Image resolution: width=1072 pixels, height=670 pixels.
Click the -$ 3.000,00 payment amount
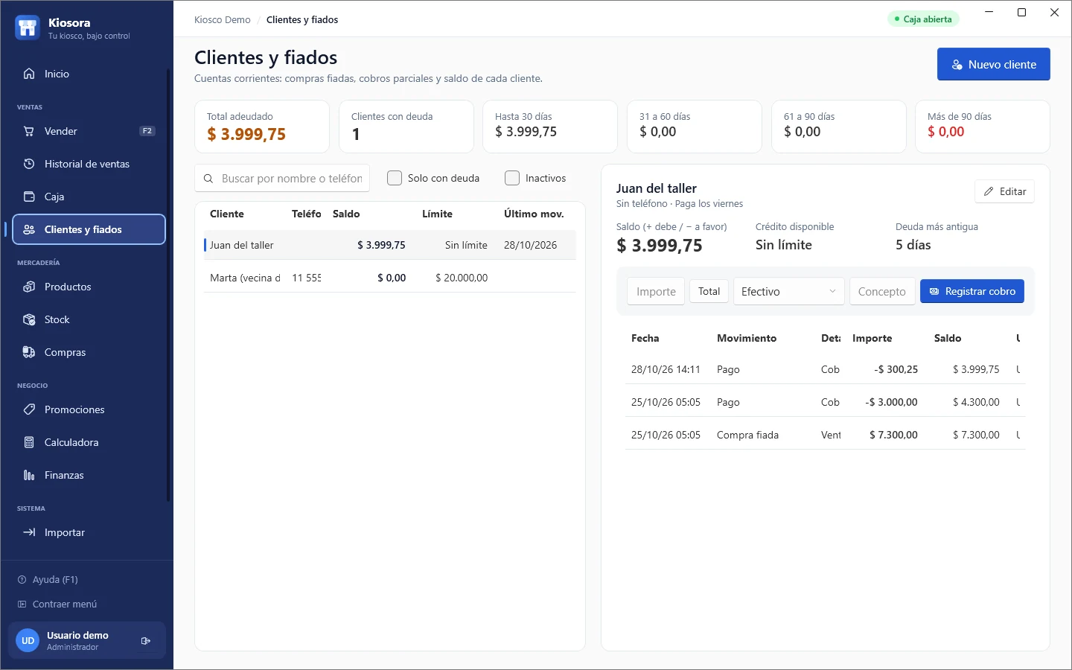891,402
